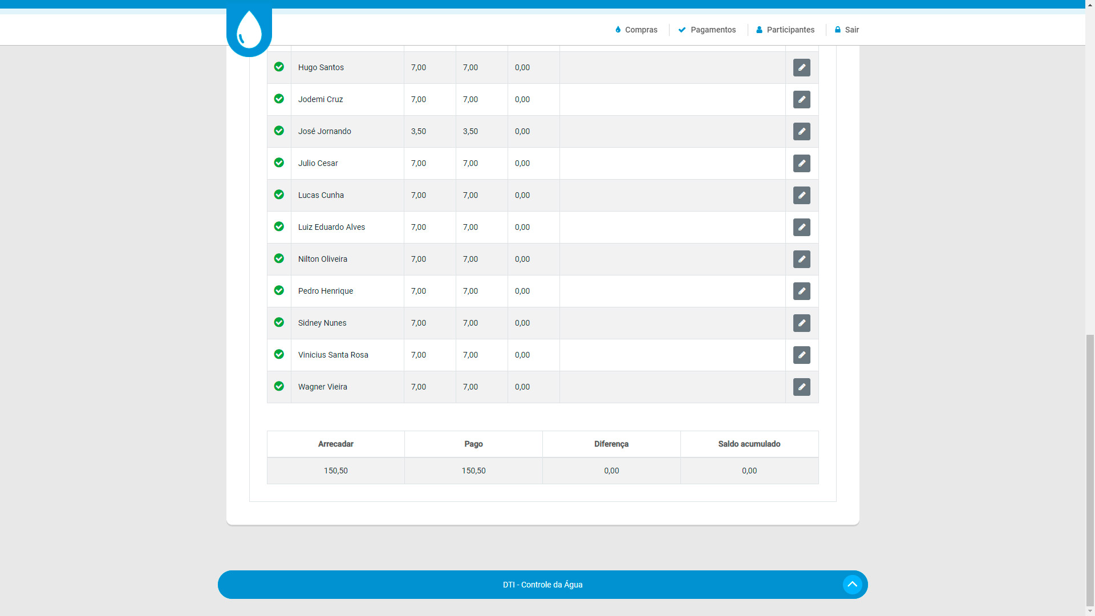Edit payment row for Luiz Eduardo Alves
Viewport: 1095px width, 616px height.
pyautogui.click(x=801, y=227)
